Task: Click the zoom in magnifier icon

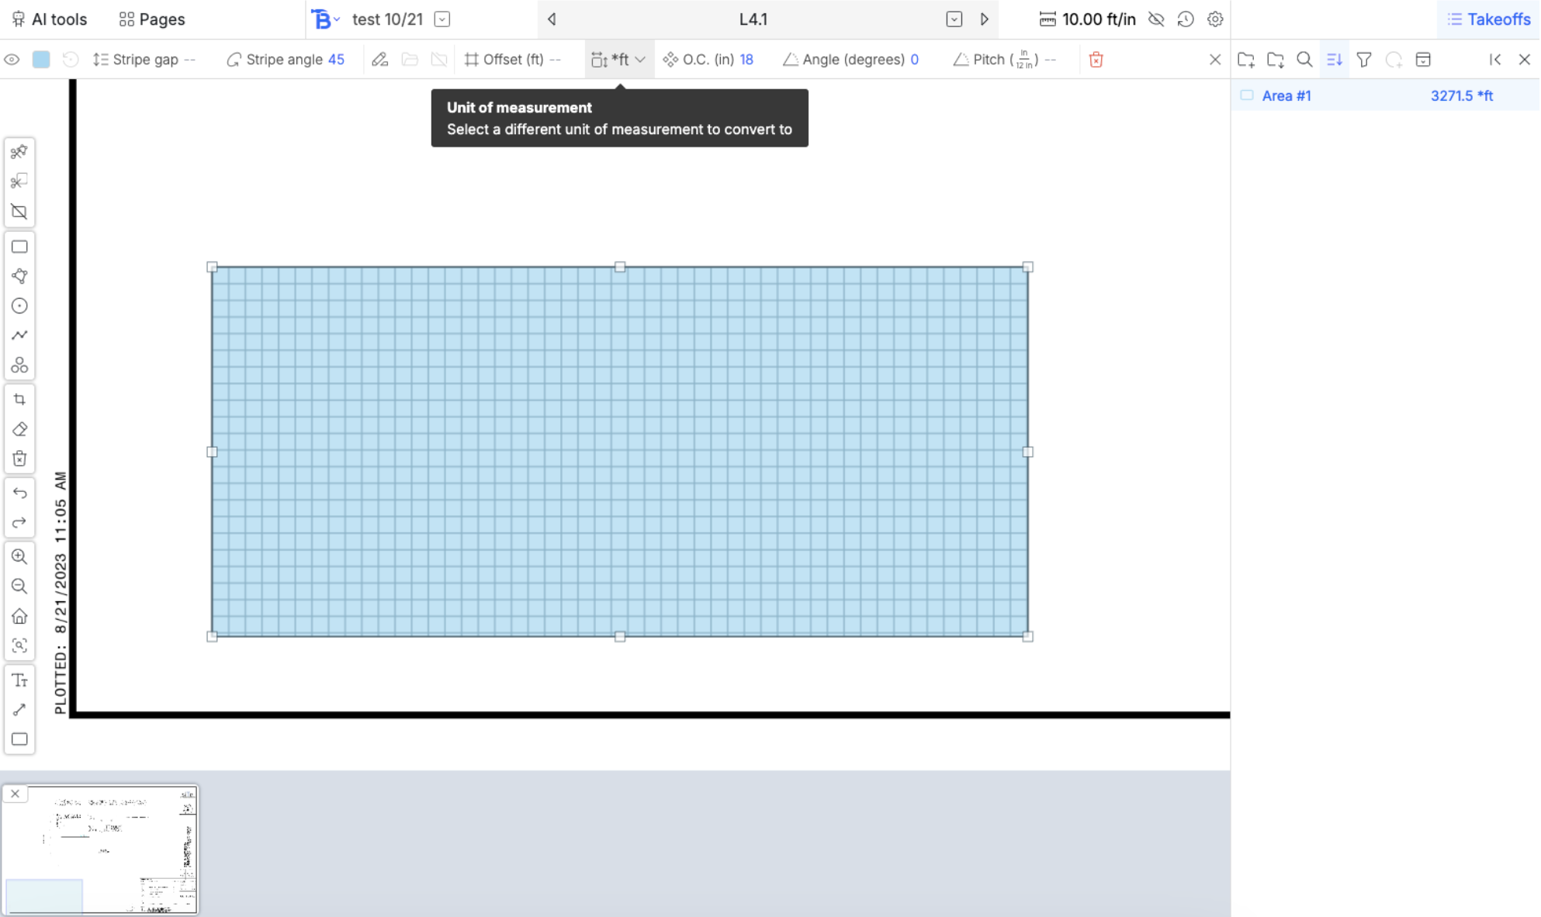Action: (x=19, y=556)
